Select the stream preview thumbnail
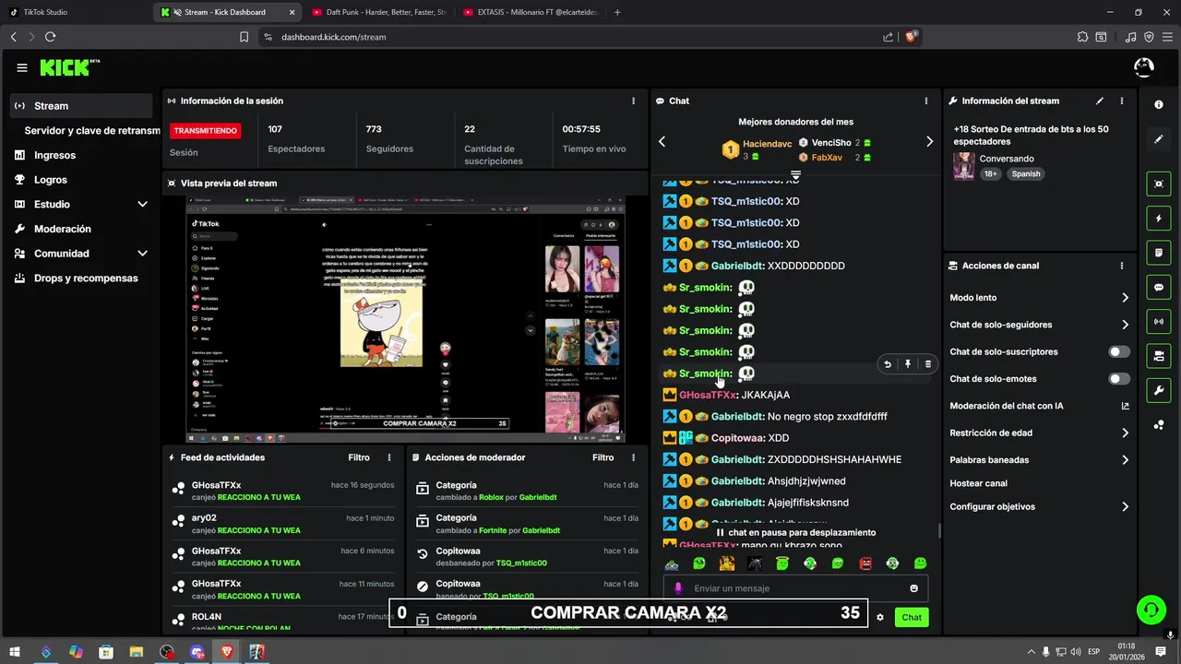This screenshot has width=1181, height=664. (x=406, y=319)
